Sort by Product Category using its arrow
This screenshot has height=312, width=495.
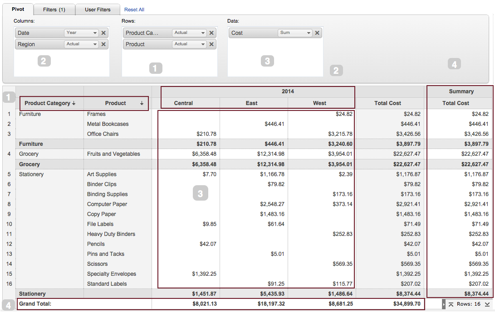click(74, 104)
